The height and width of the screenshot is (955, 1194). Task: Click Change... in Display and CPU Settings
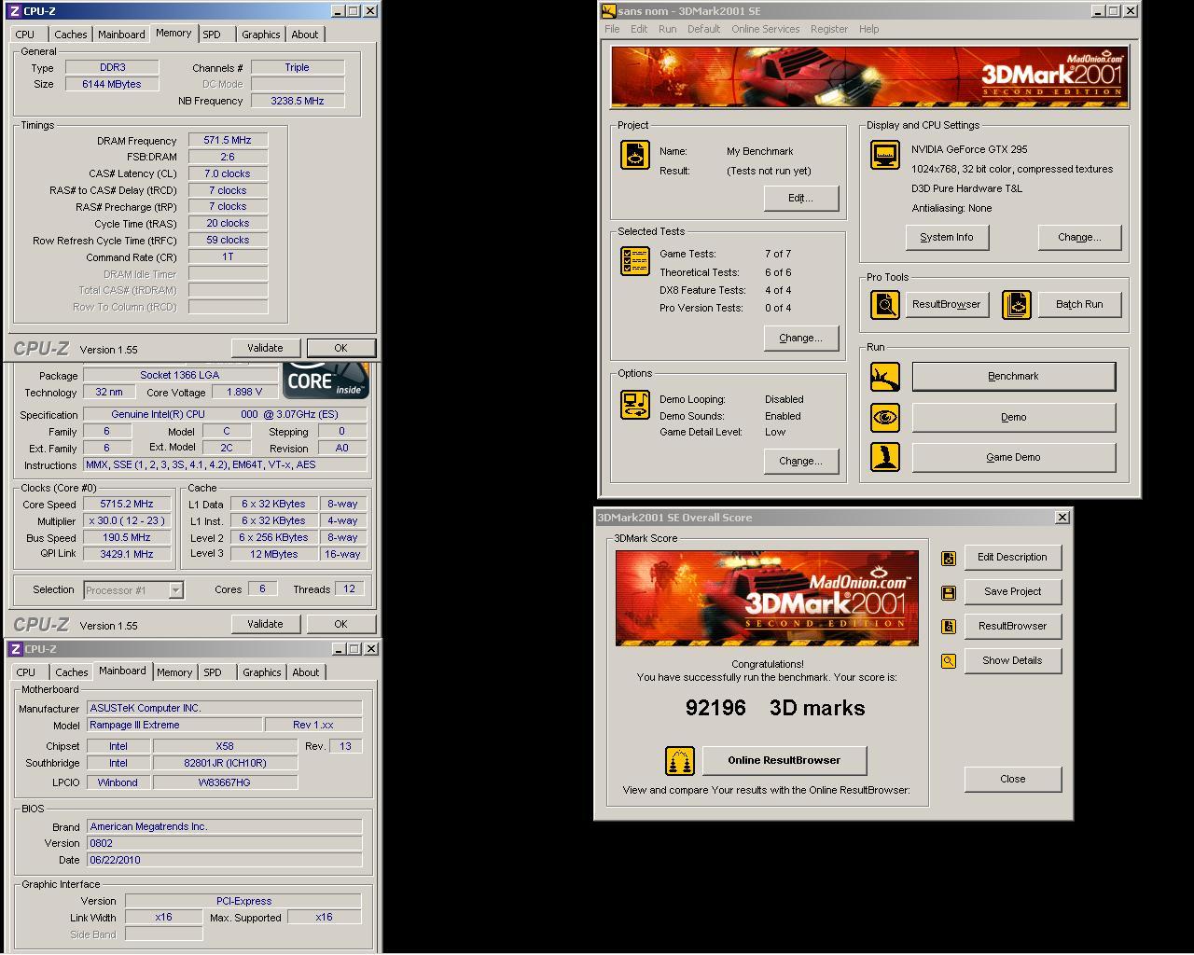(1079, 237)
